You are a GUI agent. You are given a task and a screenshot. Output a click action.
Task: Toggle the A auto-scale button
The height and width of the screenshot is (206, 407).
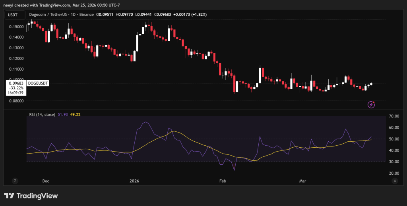pos(394,181)
